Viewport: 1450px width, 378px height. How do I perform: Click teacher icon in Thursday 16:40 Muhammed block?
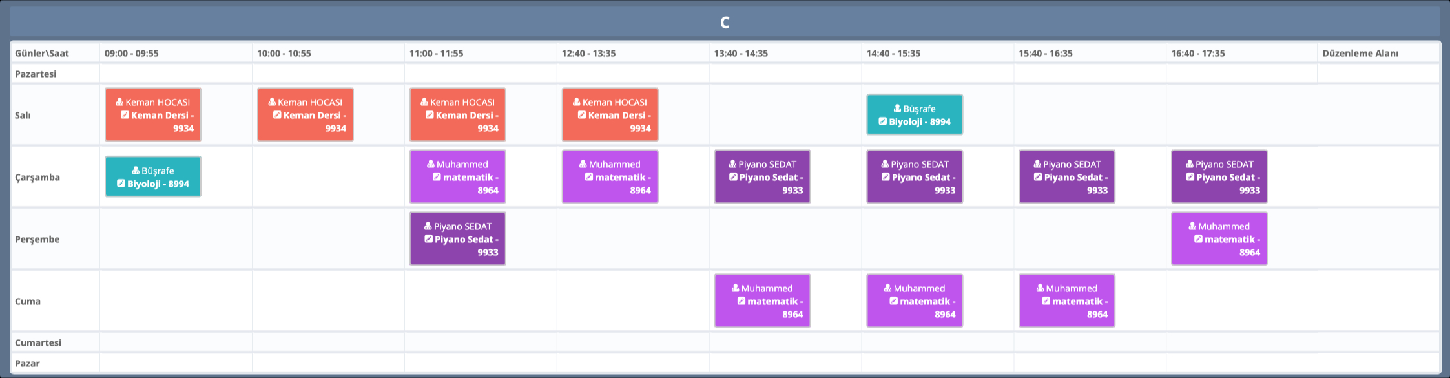click(x=1192, y=226)
